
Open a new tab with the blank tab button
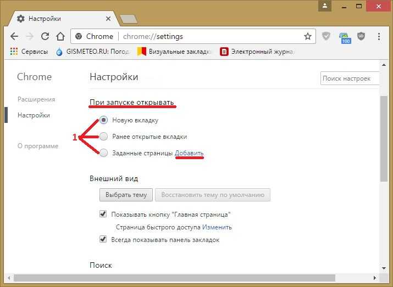(129, 19)
